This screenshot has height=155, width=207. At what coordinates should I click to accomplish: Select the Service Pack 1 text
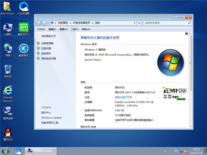[93, 60]
